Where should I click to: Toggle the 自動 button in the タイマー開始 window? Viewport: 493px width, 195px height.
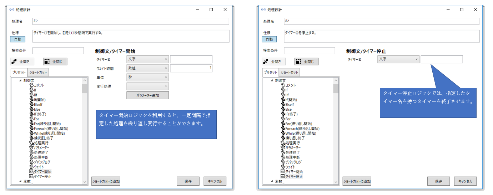20,39
